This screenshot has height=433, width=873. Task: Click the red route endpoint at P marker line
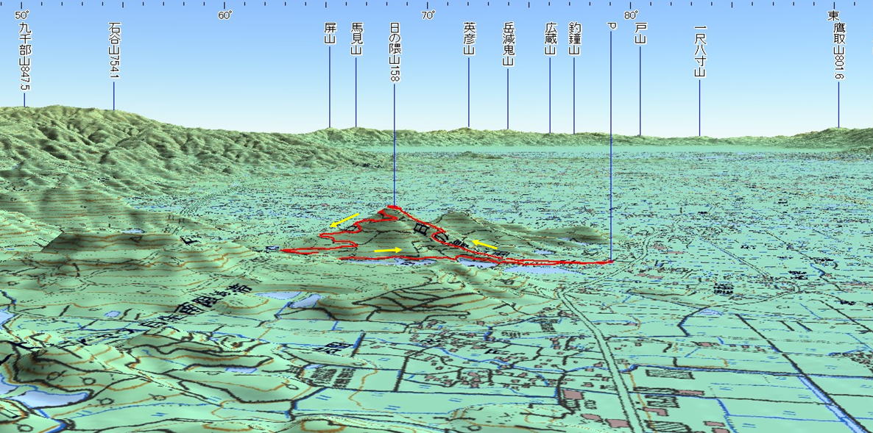tap(610, 261)
